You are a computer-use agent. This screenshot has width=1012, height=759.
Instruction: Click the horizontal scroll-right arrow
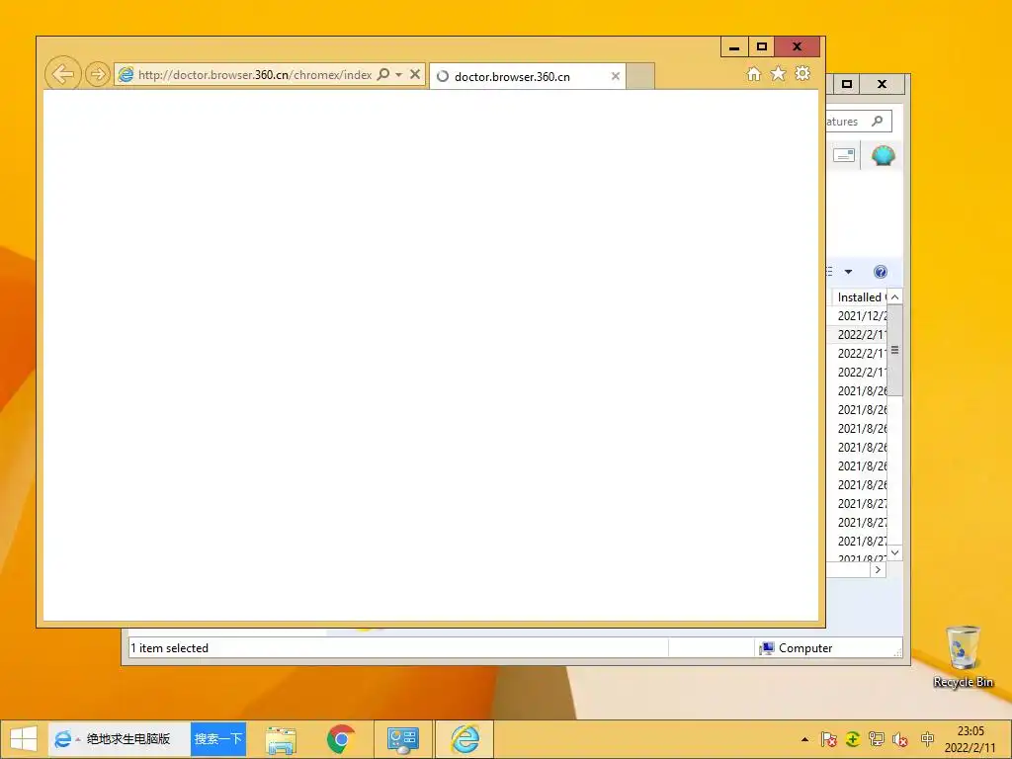tap(878, 570)
